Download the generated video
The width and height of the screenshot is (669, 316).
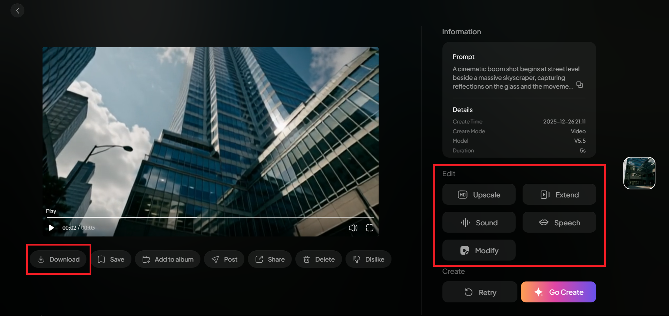point(58,259)
